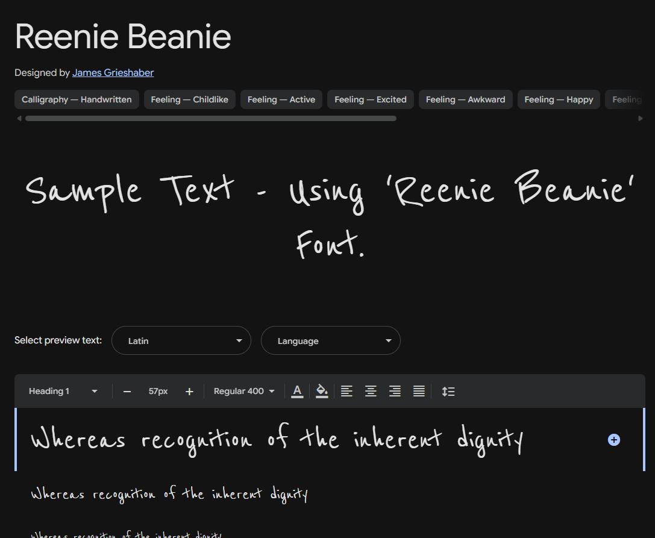Add Heading 1 style via plus icon
This screenshot has width=655, height=538.
click(x=613, y=440)
